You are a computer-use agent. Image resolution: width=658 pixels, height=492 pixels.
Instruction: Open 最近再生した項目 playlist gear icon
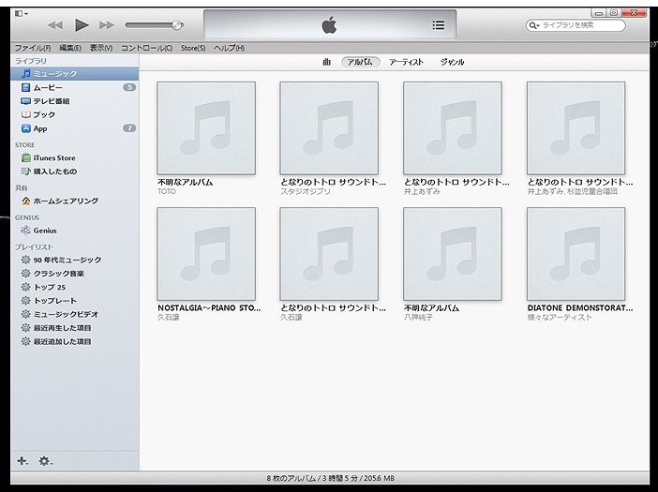tap(26, 328)
